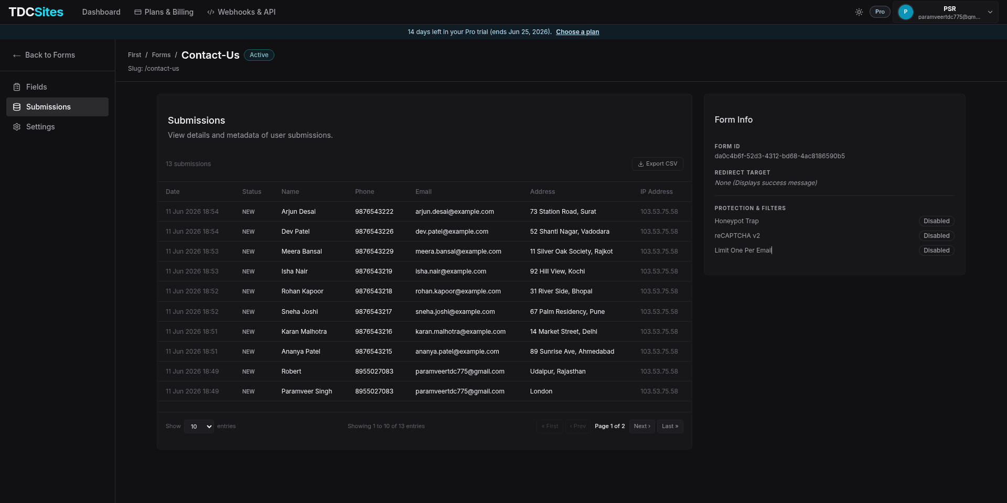Click the Settings gear icon
The height and width of the screenshot is (503, 1007).
[x=17, y=127]
